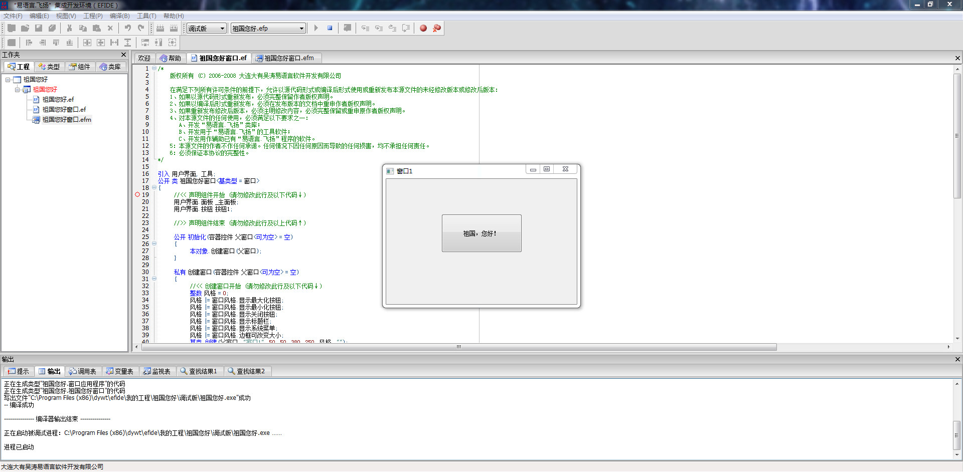The width and height of the screenshot is (963, 472).
Task: Click the undo toolbar icon
Action: [x=127, y=28]
